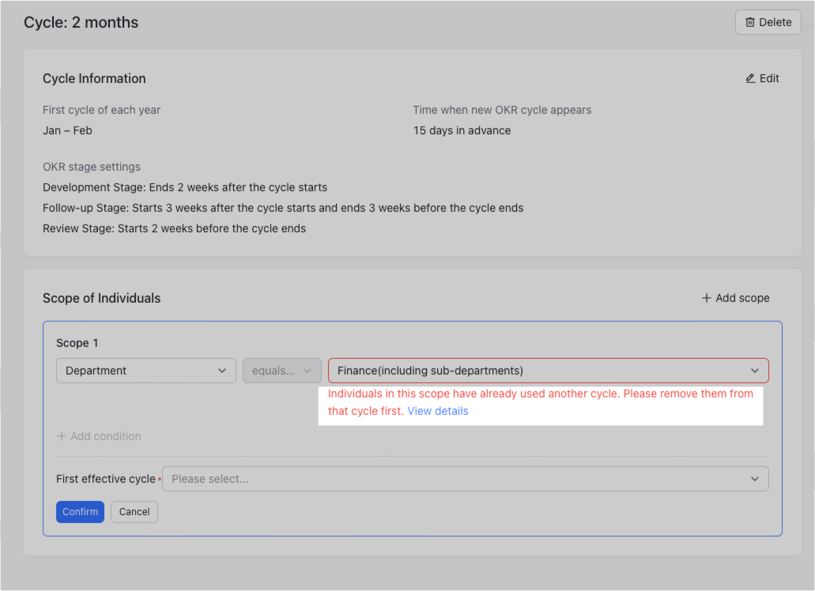Click the chevron on the Finance department field

tap(754, 371)
